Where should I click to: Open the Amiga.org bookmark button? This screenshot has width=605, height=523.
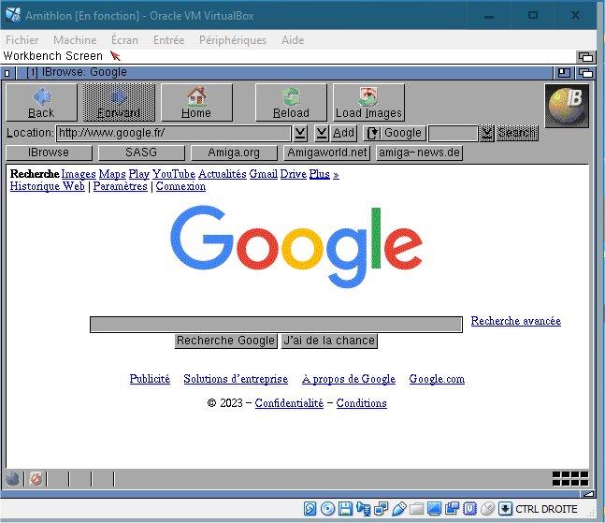coord(234,153)
